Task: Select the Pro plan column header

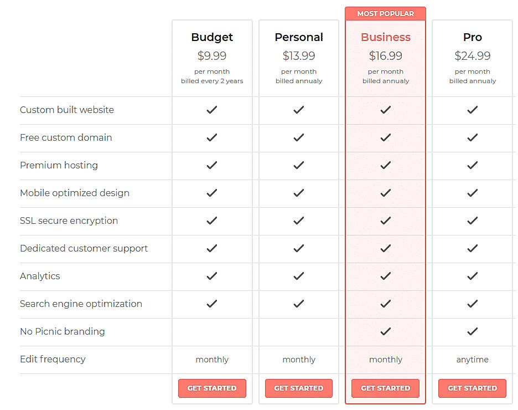Action: (472, 37)
